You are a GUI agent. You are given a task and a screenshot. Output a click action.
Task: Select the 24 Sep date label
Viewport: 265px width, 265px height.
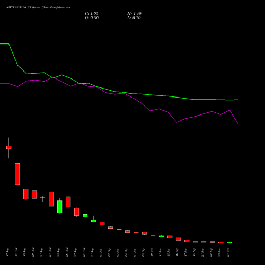point(228,252)
